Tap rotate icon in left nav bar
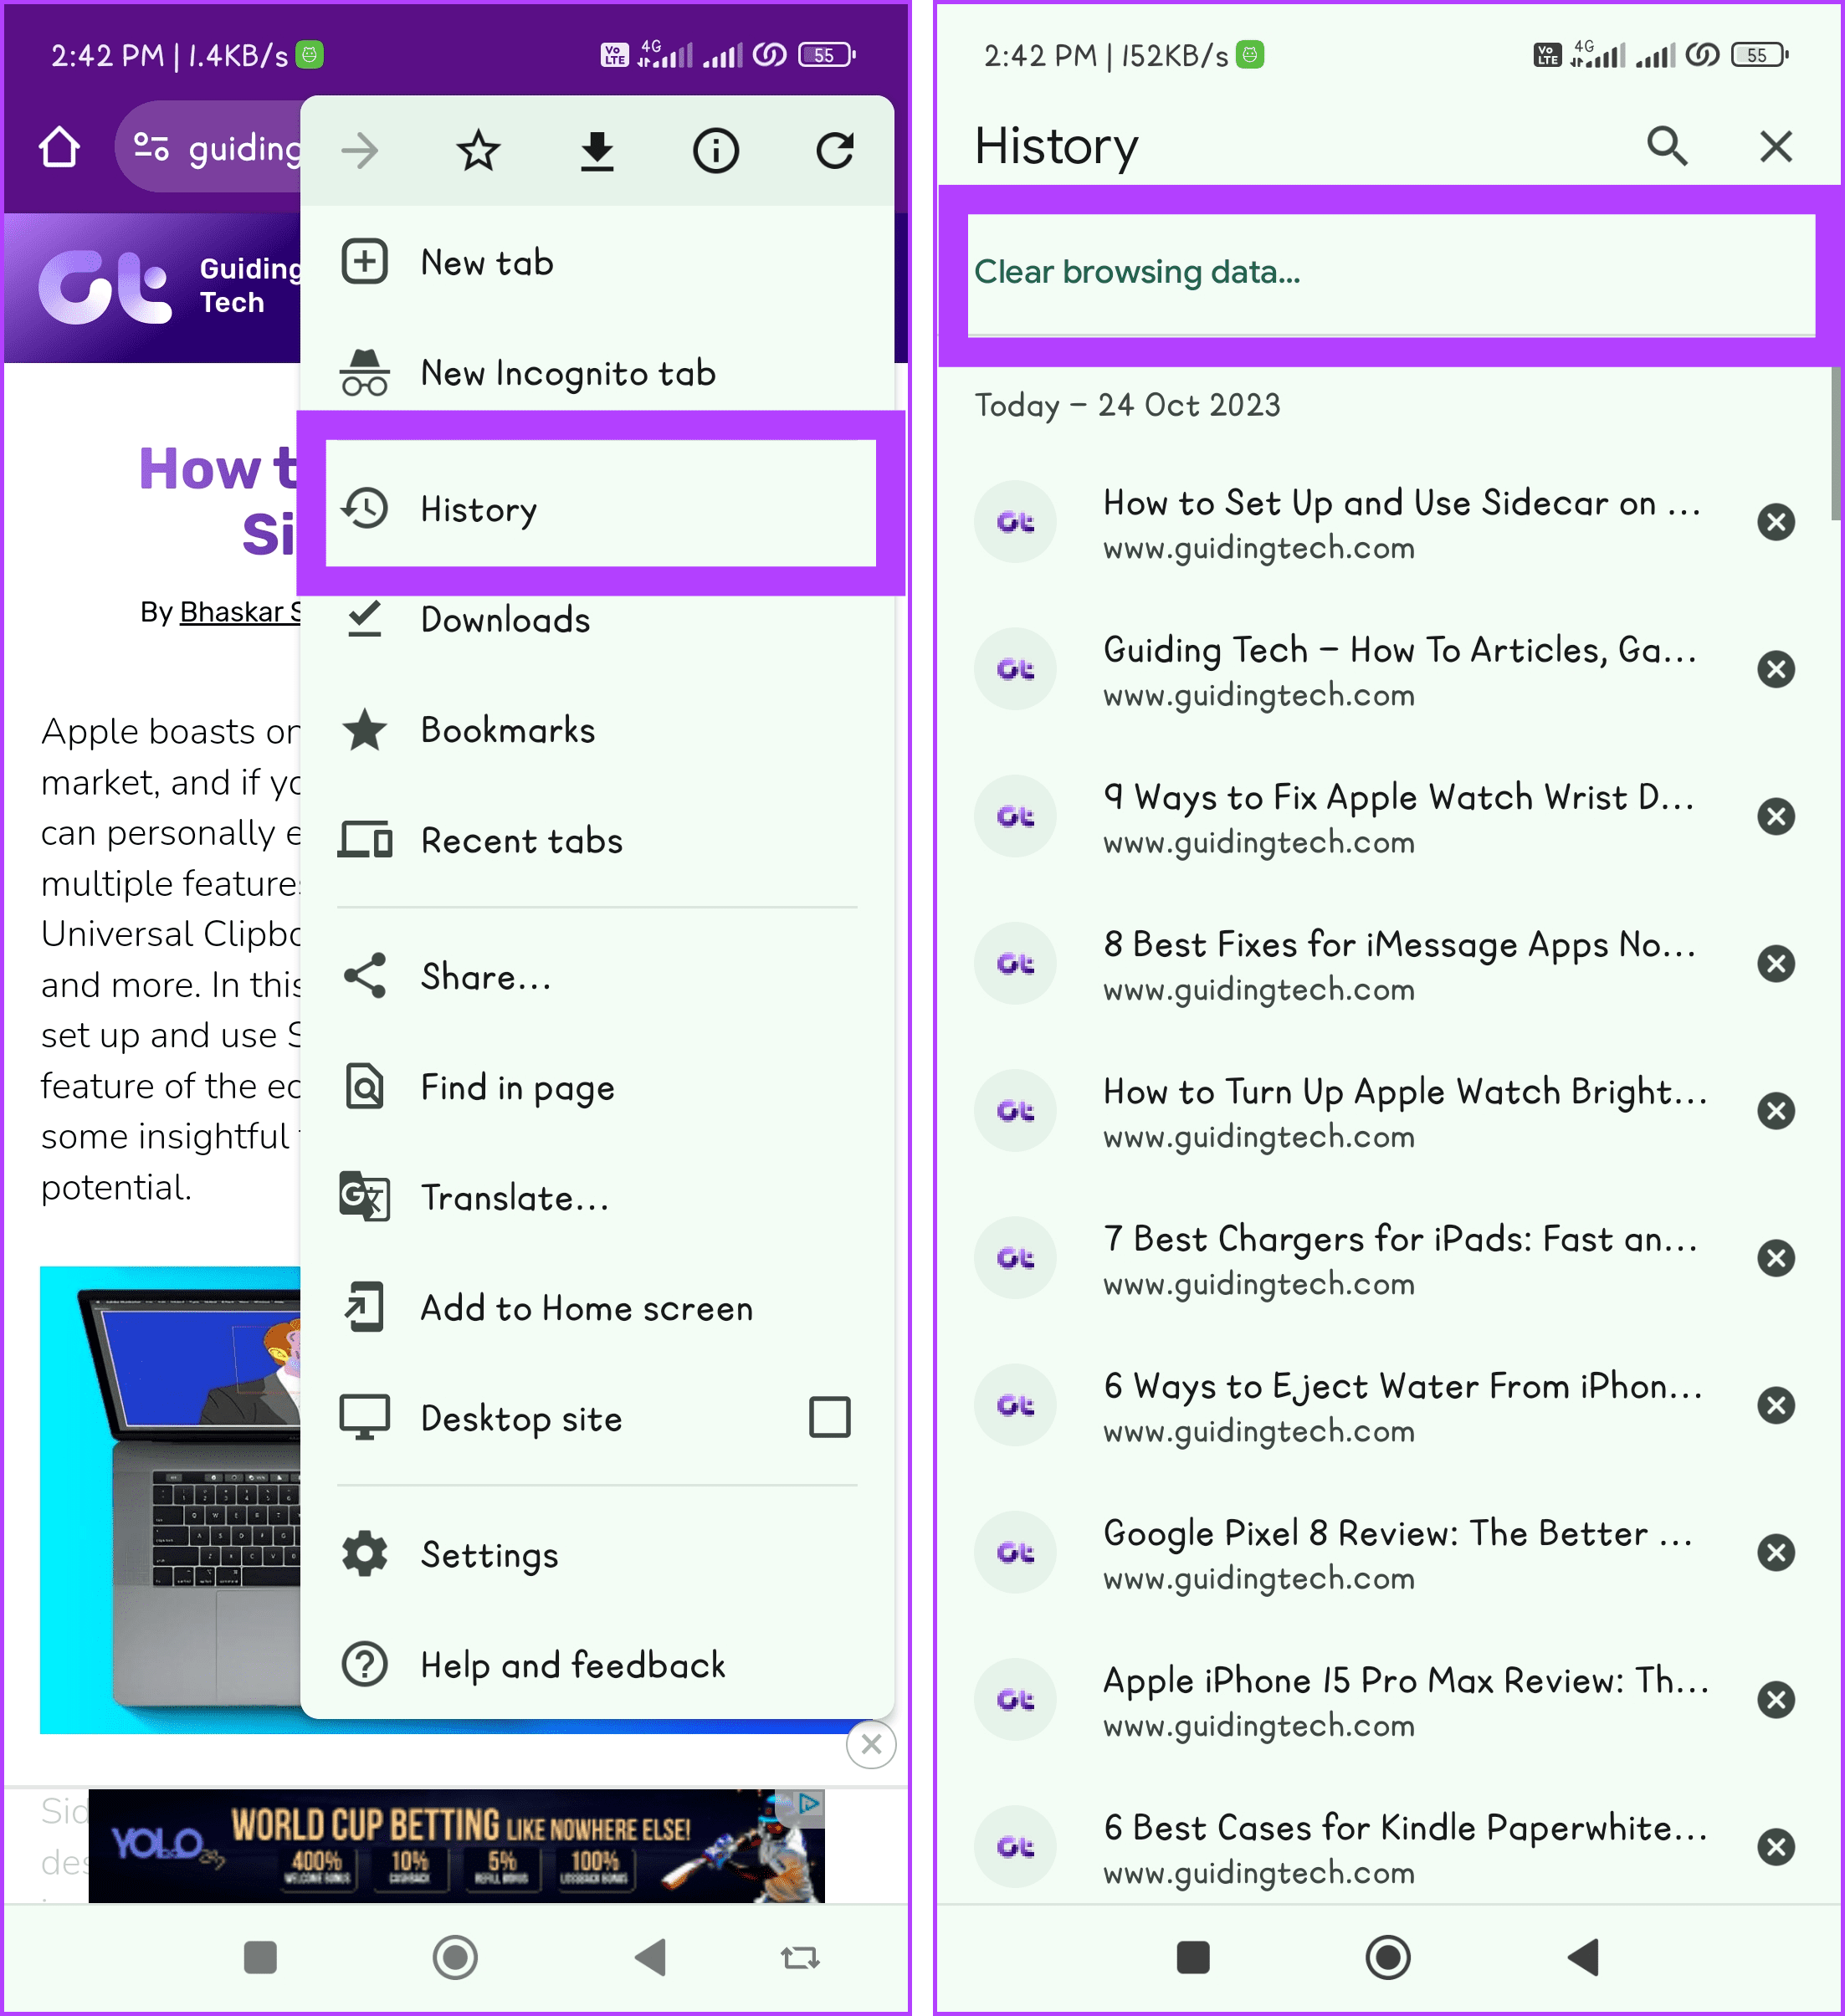1845x2016 pixels. (800, 1957)
